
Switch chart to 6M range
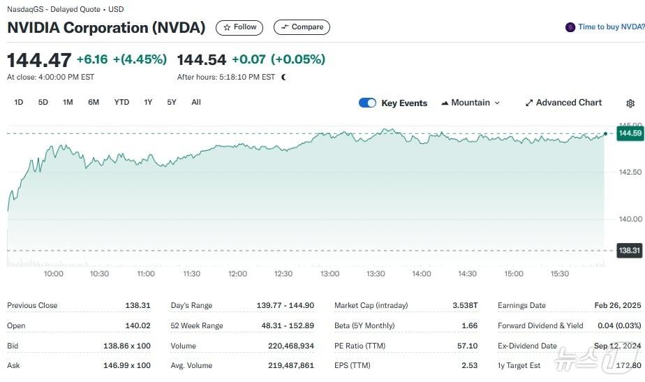[94, 102]
